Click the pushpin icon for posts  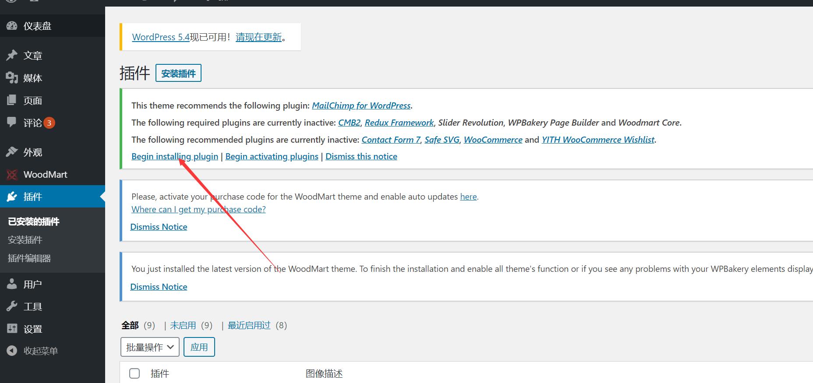pos(12,56)
